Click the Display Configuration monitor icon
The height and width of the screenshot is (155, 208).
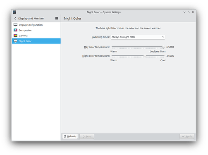click(x=15, y=25)
